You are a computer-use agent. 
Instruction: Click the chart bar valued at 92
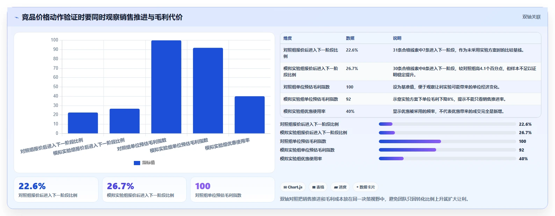point(208,91)
